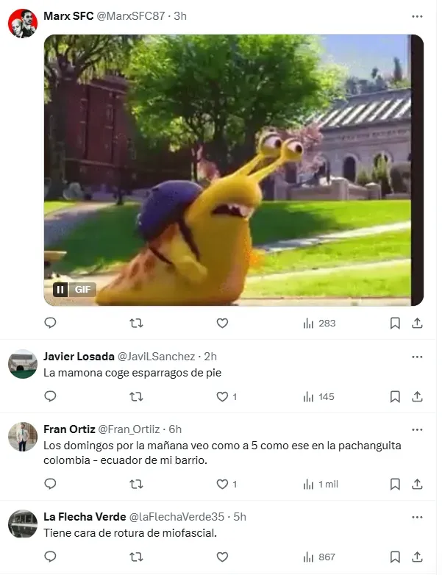Retweet Javier Losada's reply
The height and width of the screenshot is (575, 442).
[x=136, y=397]
